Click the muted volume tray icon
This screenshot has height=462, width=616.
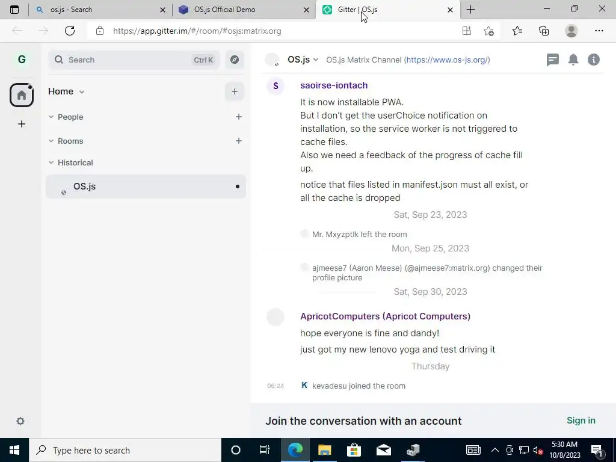pos(538,450)
